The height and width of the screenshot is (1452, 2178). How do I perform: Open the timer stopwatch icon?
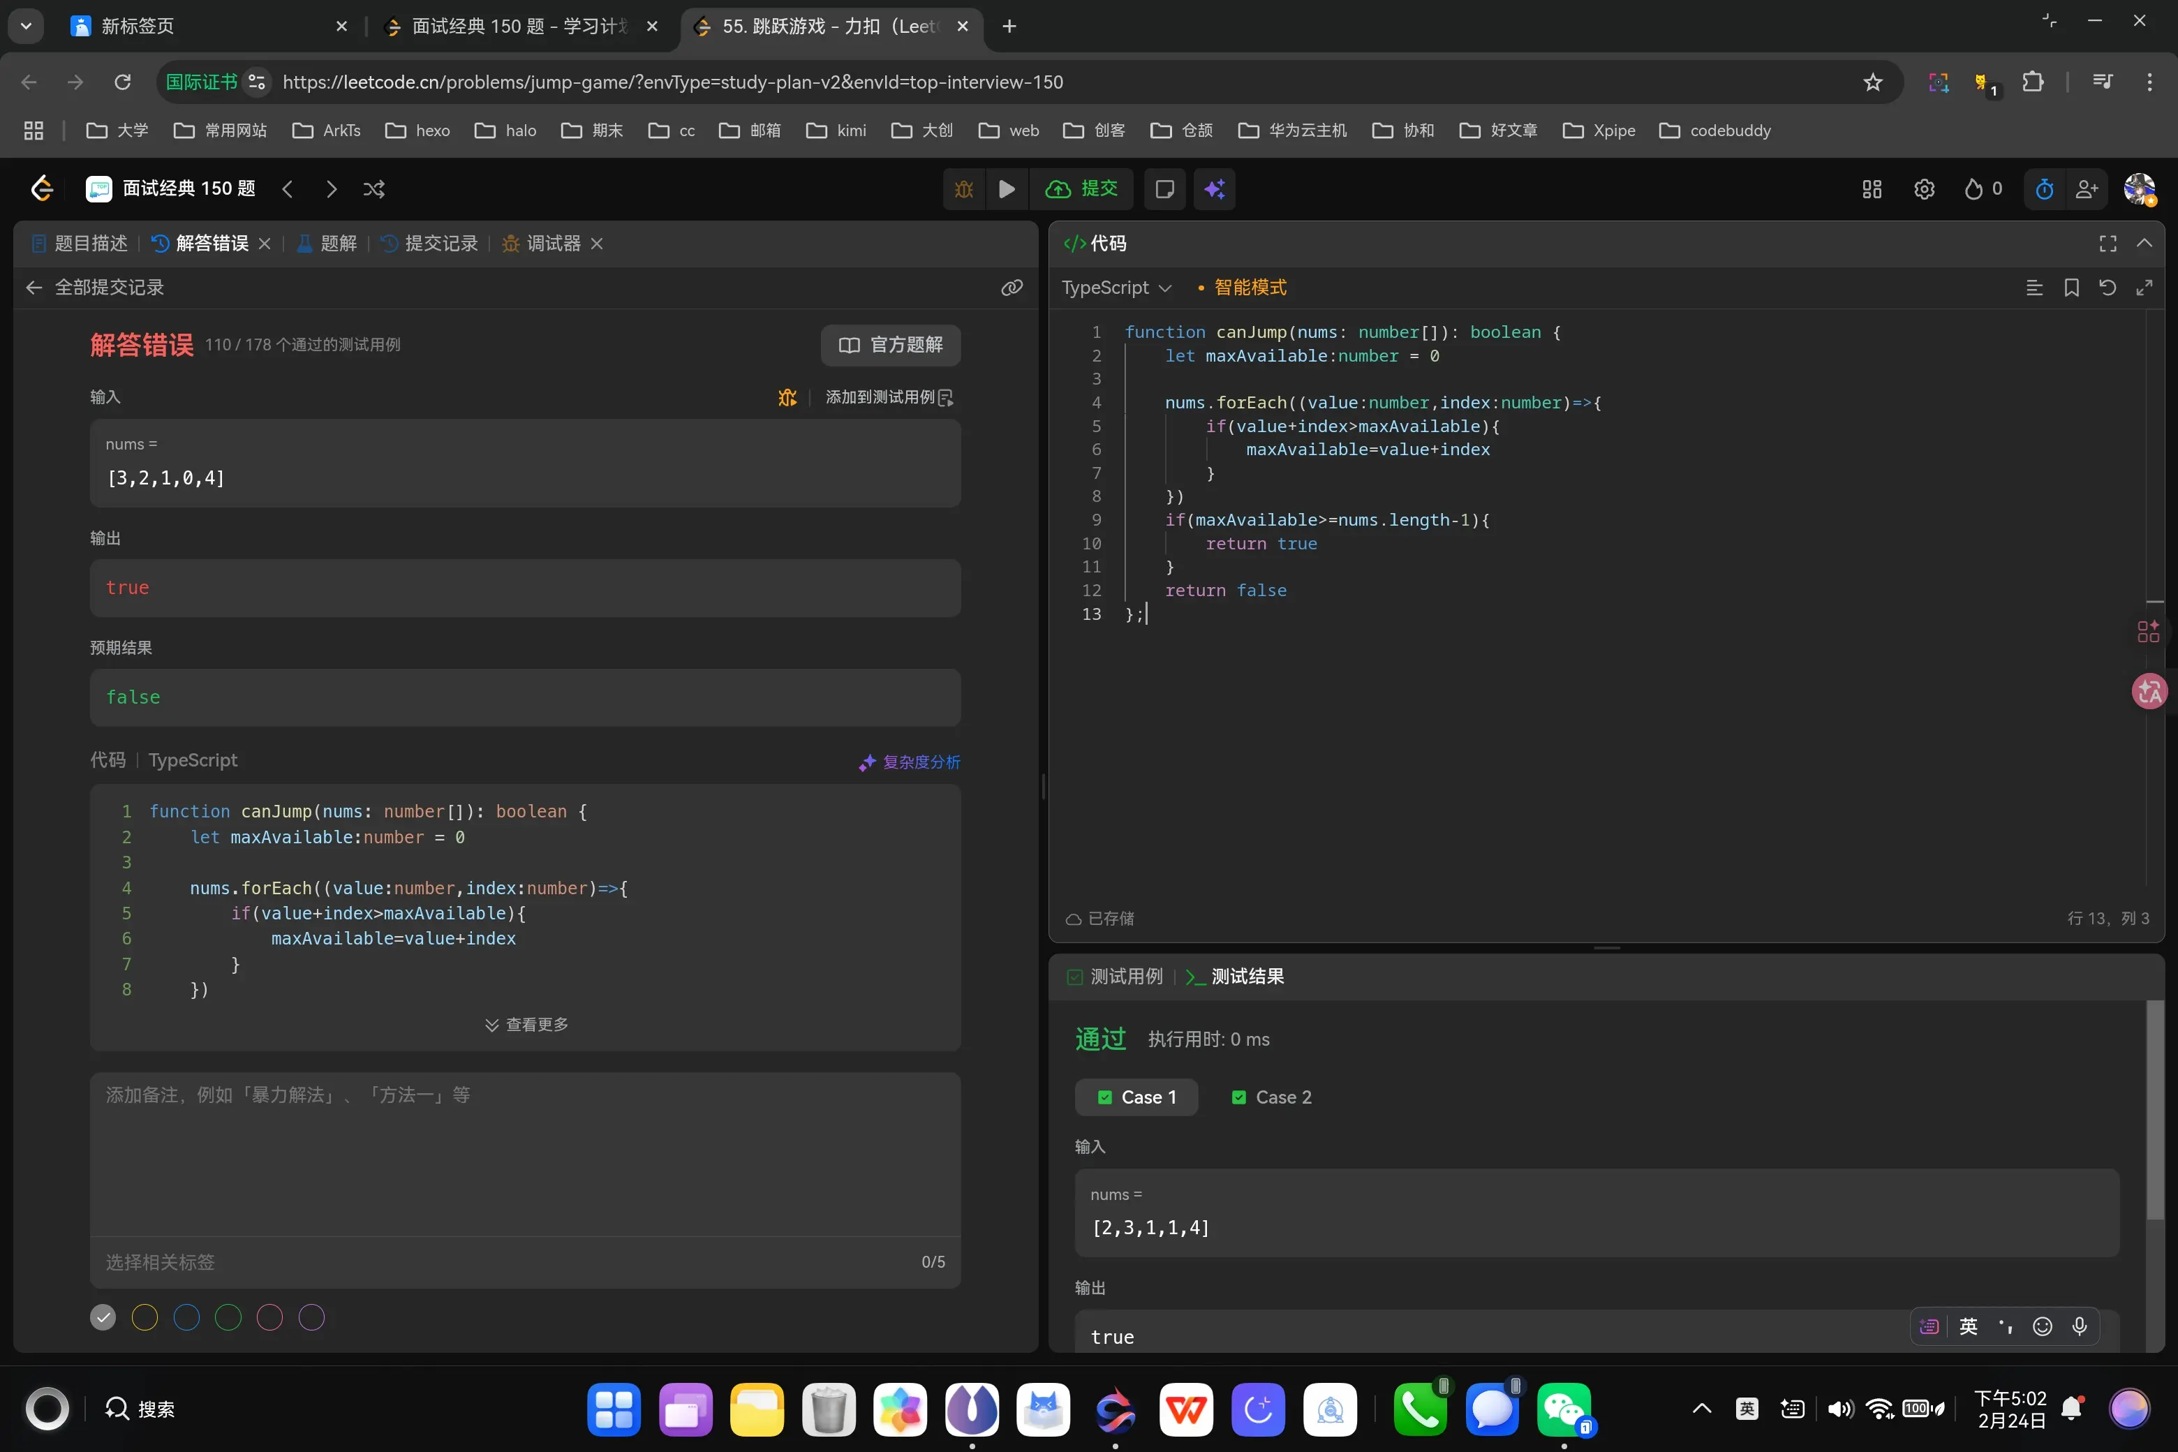2044,189
